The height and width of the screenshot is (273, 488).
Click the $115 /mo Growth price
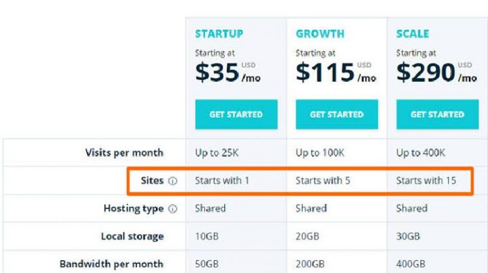point(336,72)
